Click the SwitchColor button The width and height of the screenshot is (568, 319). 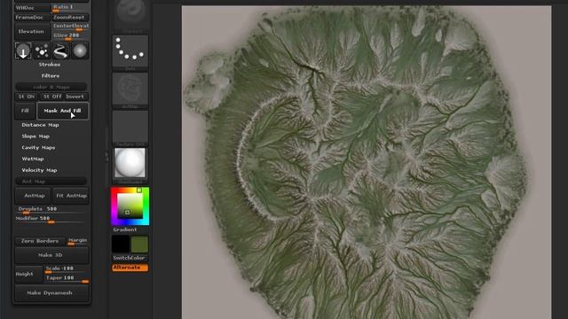pyautogui.click(x=130, y=258)
